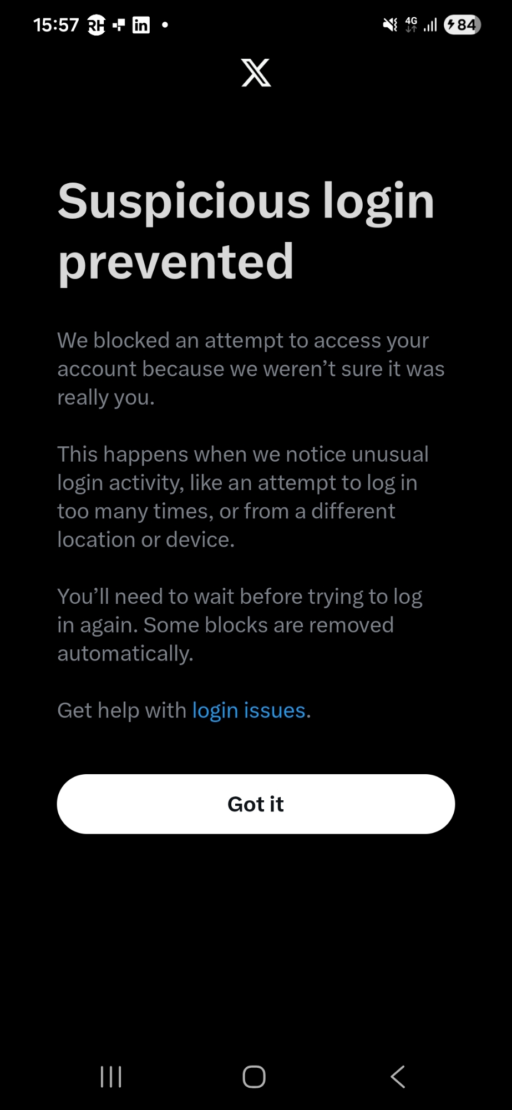512x1110 pixels.
Task: Tap the X logo at top
Action: click(x=256, y=73)
